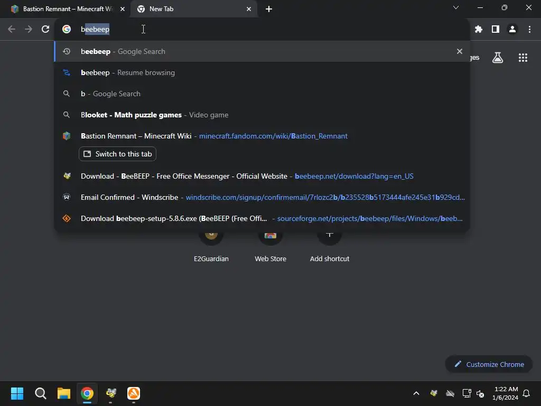Toggle the side panel icon
The width and height of the screenshot is (541, 406).
click(x=496, y=30)
